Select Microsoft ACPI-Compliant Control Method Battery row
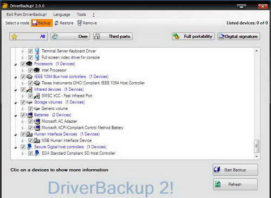271x198 pixels. [x=82, y=128]
